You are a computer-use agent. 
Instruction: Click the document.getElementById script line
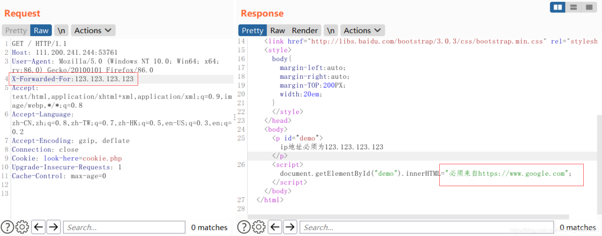pyautogui.click(x=426, y=173)
